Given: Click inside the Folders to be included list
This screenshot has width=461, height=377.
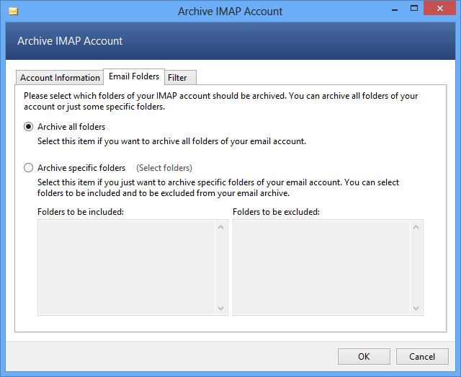Looking at the screenshot, I should point(126,267).
